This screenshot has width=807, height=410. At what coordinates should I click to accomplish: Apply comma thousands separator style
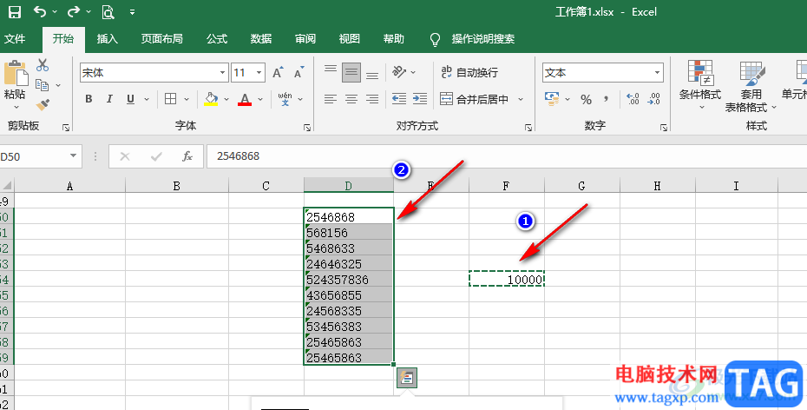[x=607, y=99]
